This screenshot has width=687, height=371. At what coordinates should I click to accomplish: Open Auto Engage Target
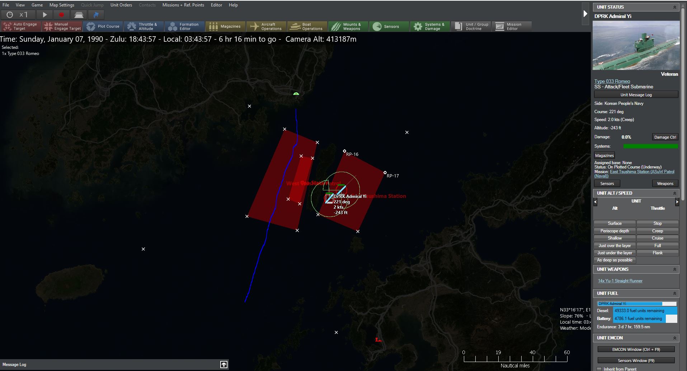click(x=21, y=27)
